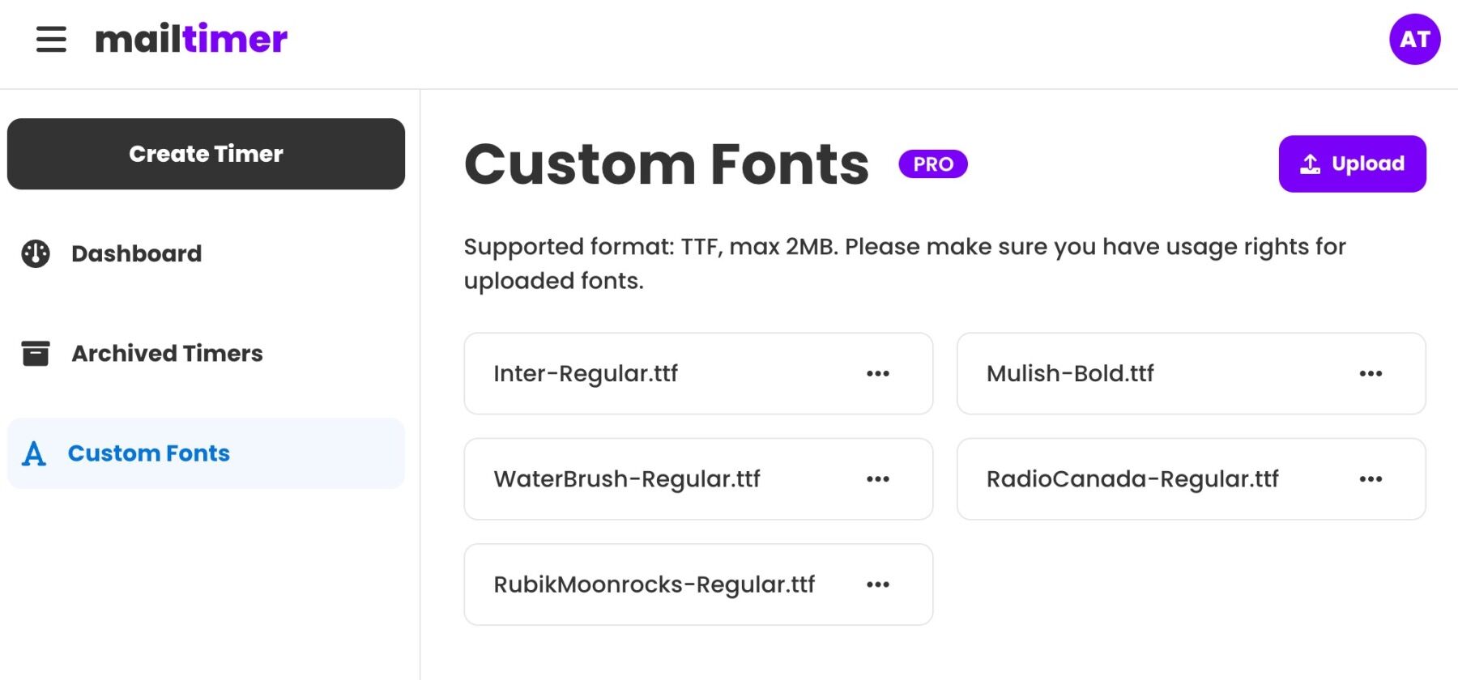Click the Custom Fonts page heading

(x=667, y=164)
